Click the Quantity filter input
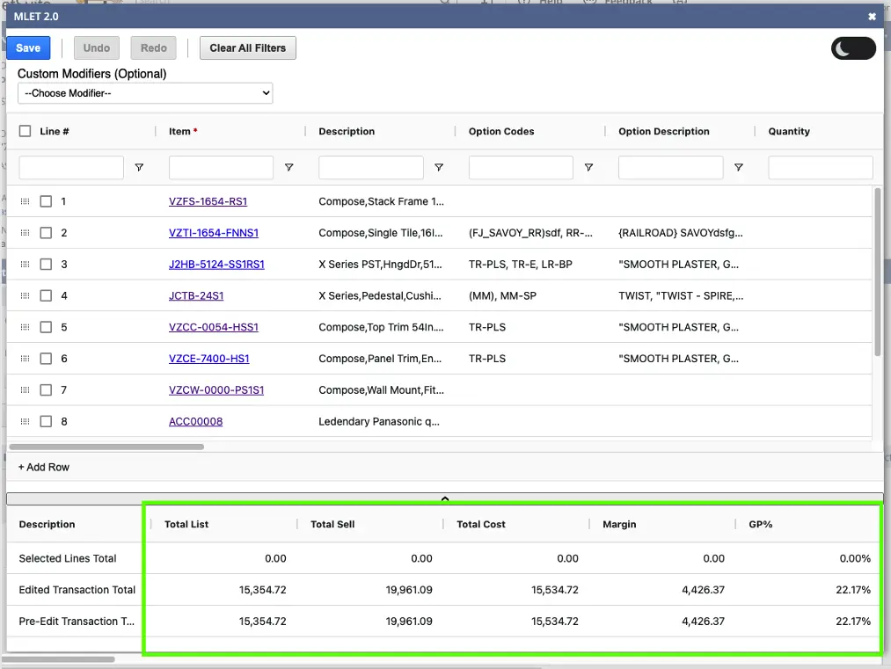 [821, 168]
